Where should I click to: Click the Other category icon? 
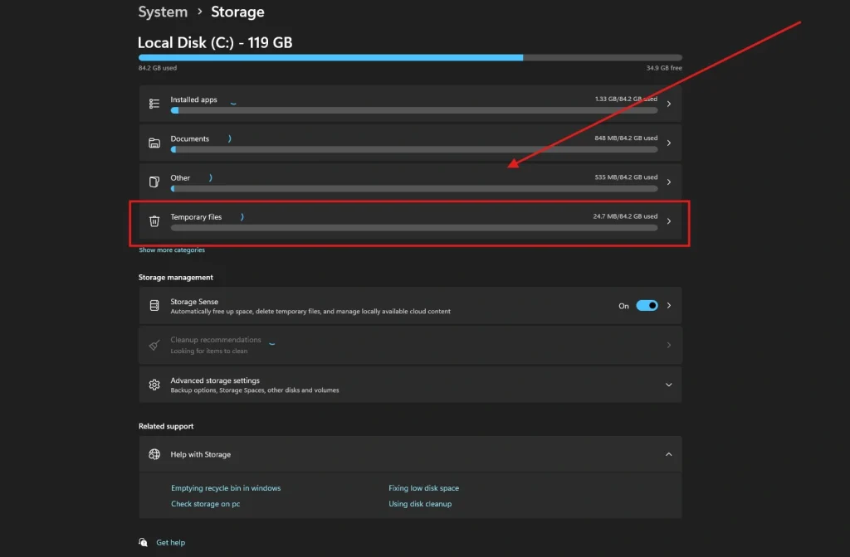click(x=154, y=182)
